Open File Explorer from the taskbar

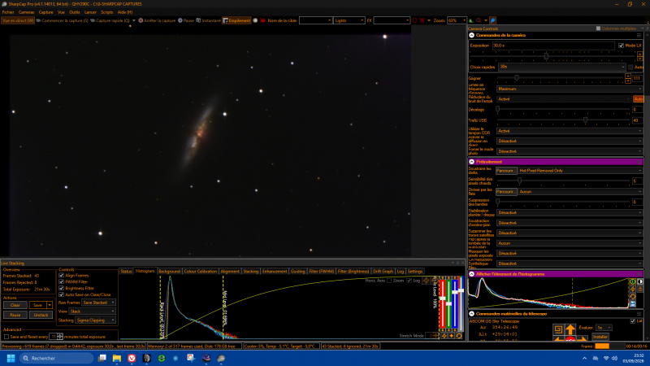(117, 358)
